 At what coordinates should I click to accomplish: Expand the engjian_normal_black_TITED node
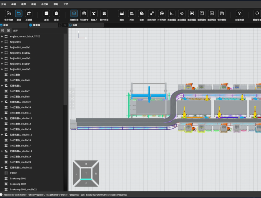pos(2,36)
